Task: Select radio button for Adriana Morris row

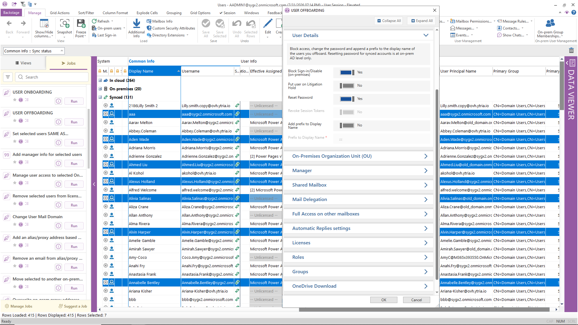Action: coord(106,148)
